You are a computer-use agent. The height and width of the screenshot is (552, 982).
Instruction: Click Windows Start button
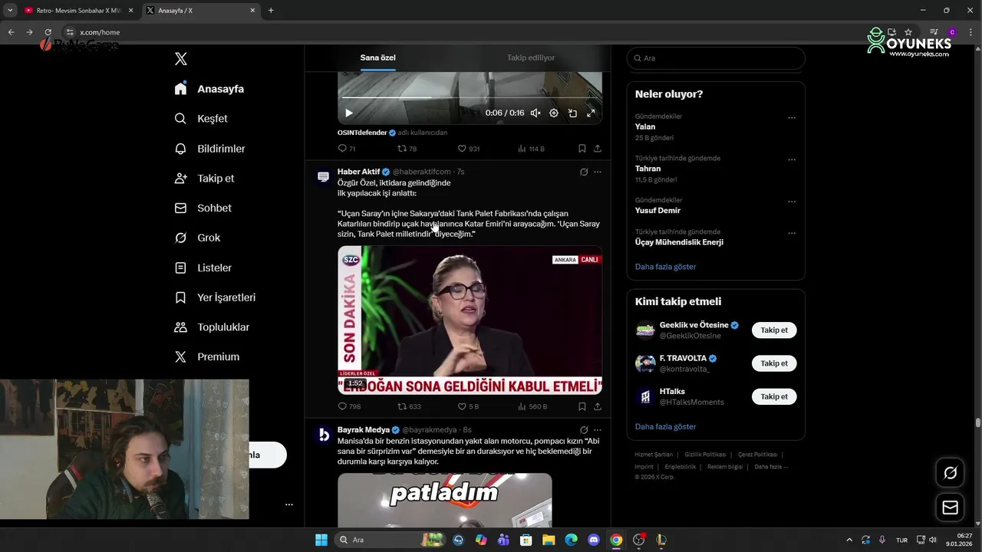pos(321,540)
